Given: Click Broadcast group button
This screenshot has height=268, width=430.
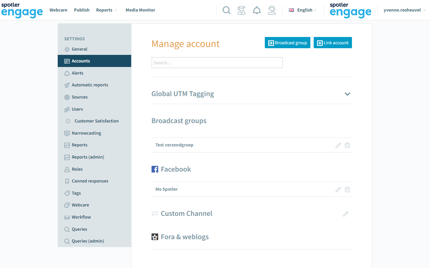Looking at the screenshot, I should (288, 43).
